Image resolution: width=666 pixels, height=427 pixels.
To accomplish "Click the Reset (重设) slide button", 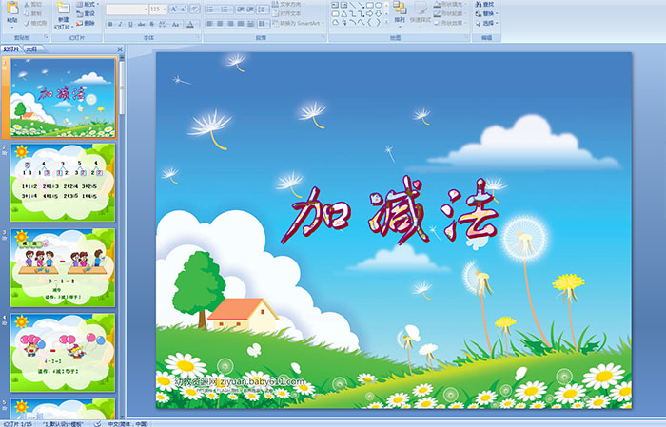I will 88,13.
